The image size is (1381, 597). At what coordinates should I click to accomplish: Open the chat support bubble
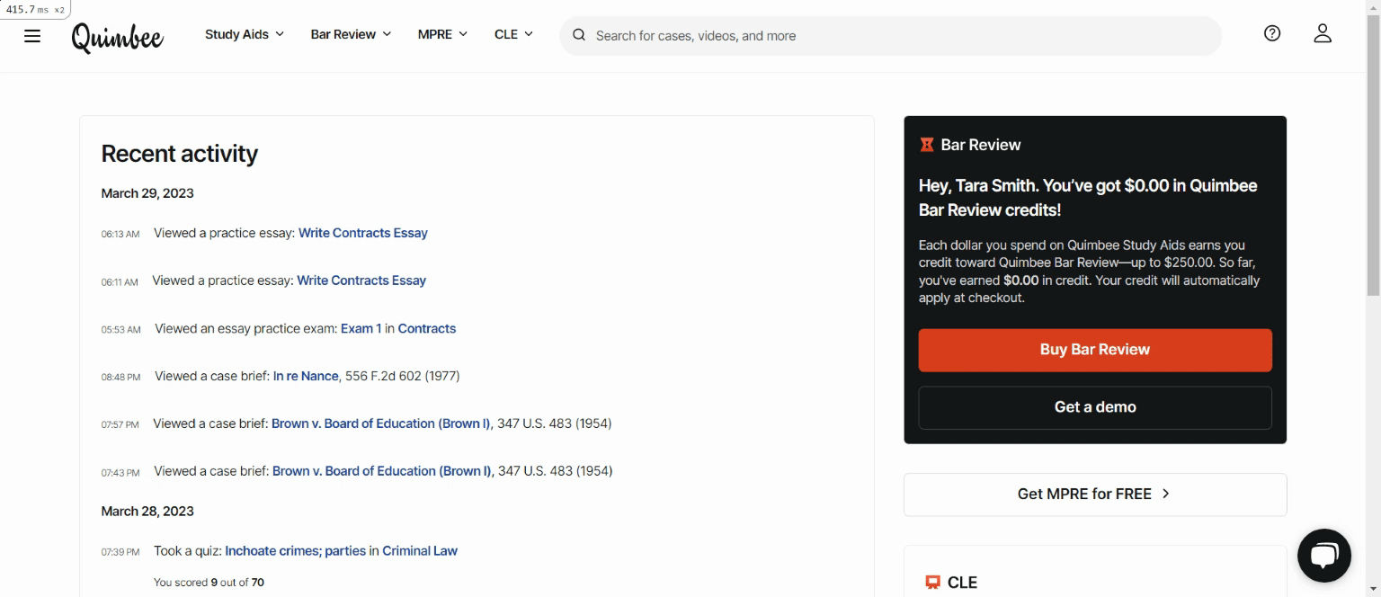1324,556
